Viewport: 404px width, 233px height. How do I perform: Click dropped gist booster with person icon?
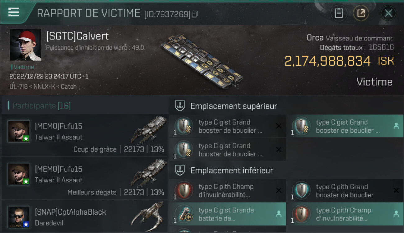click(x=345, y=126)
